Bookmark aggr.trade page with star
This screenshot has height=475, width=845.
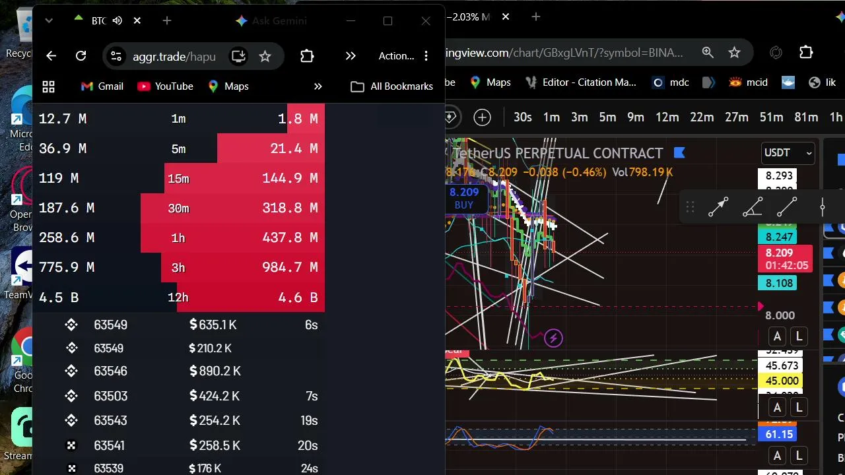tap(265, 56)
